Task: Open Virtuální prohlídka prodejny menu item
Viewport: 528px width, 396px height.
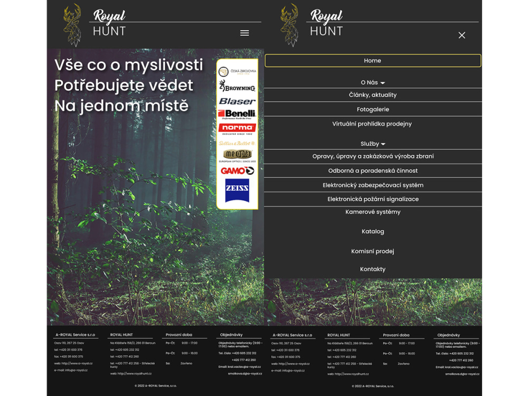Action: [372, 124]
